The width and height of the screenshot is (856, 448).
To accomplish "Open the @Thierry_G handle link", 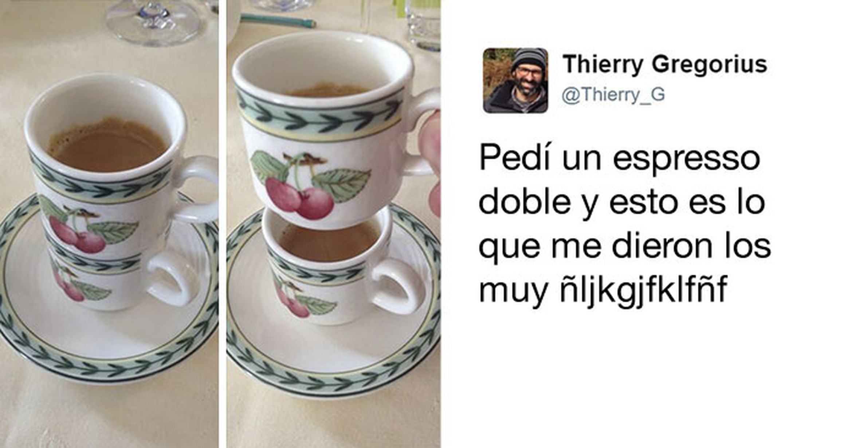I will click(613, 95).
